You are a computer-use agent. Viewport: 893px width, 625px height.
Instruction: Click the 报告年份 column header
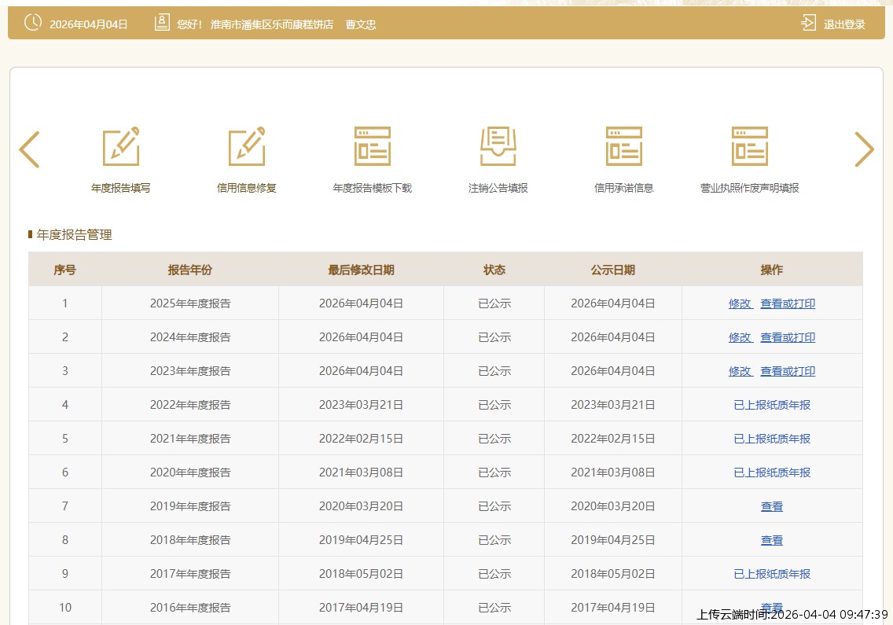(x=189, y=270)
